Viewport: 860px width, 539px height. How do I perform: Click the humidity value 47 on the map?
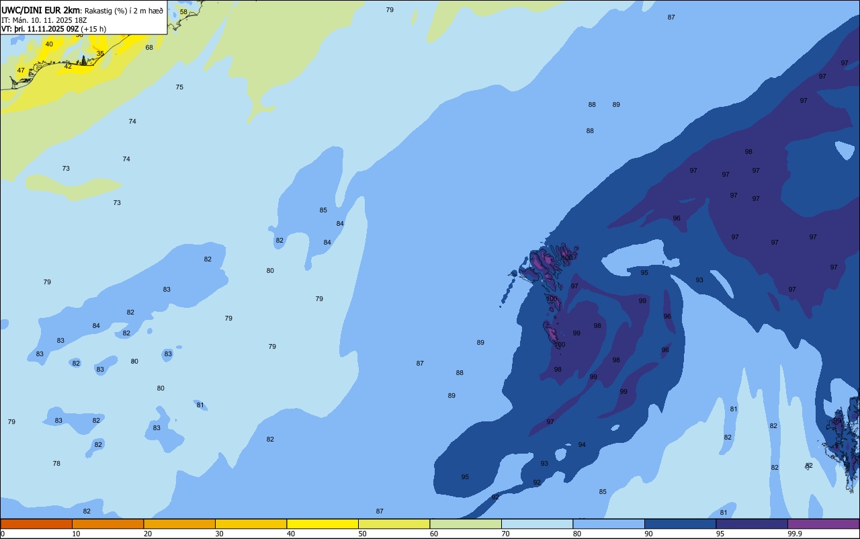coord(21,71)
